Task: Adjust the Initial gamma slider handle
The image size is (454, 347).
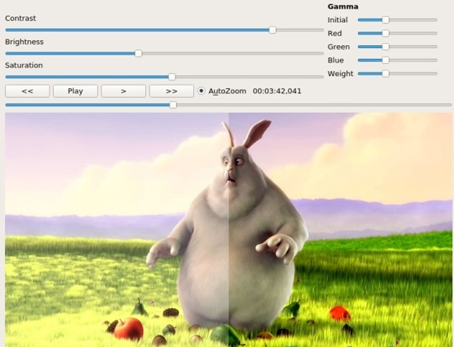Action: click(386, 20)
